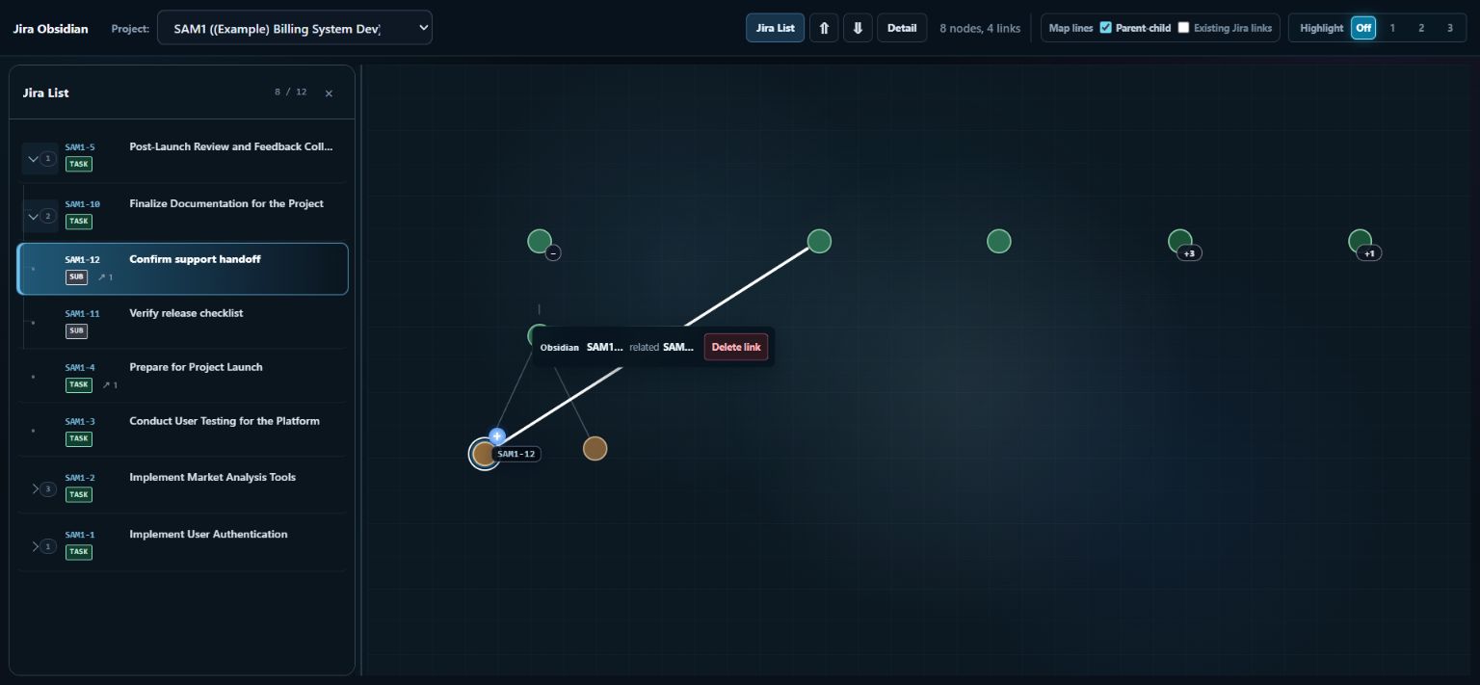This screenshot has width=1480, height=685.
Task: Expand the node with +1 badge
Action: click(1369, 253)
